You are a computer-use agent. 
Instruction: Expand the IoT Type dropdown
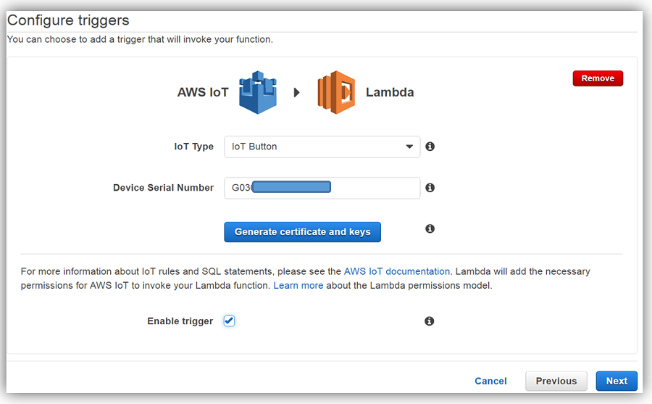click(x=322, y=147)
